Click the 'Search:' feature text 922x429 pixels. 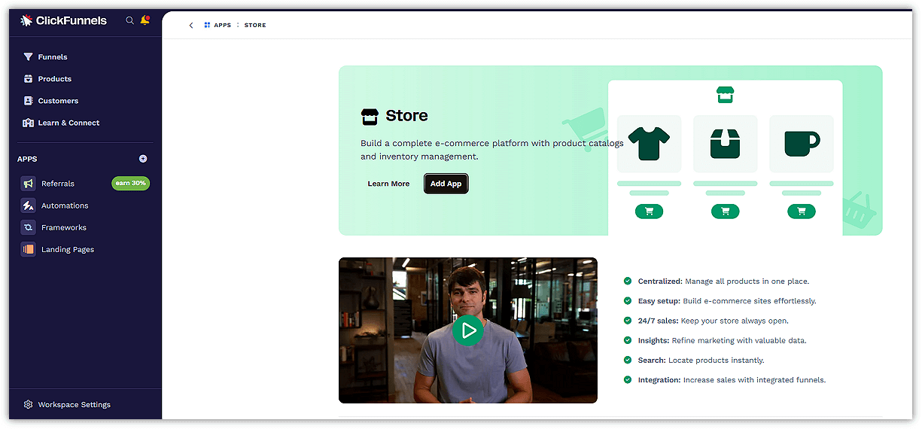click(652, 361)
